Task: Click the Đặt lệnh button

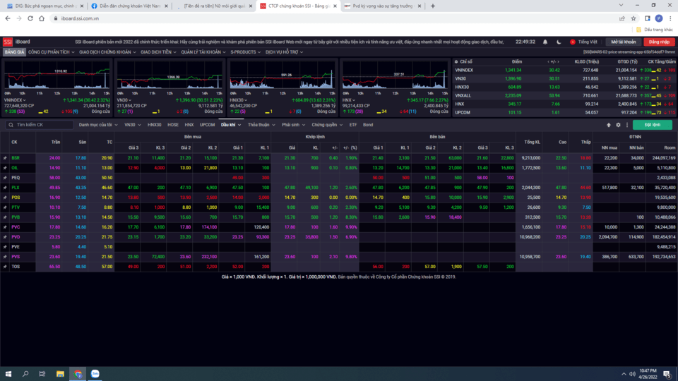Action: pyautogui.click(x=652, y=125)
